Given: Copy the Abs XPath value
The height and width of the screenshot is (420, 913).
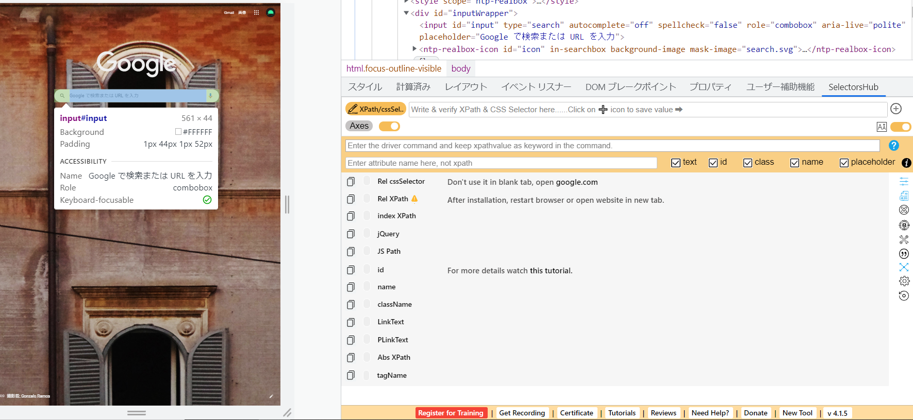Looking at the screenshot, I should pos(351,358).
